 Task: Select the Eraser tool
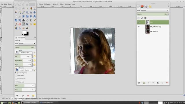(x=20, y=24)
